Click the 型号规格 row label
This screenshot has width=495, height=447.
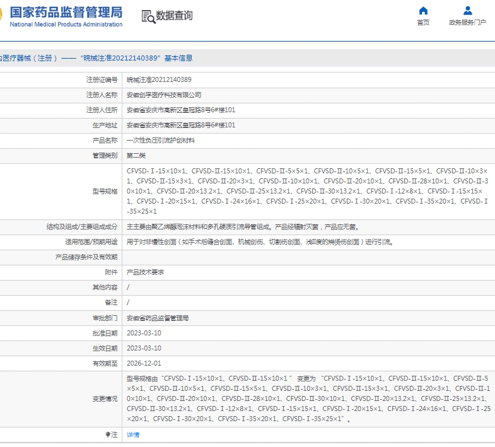[105, 191]
